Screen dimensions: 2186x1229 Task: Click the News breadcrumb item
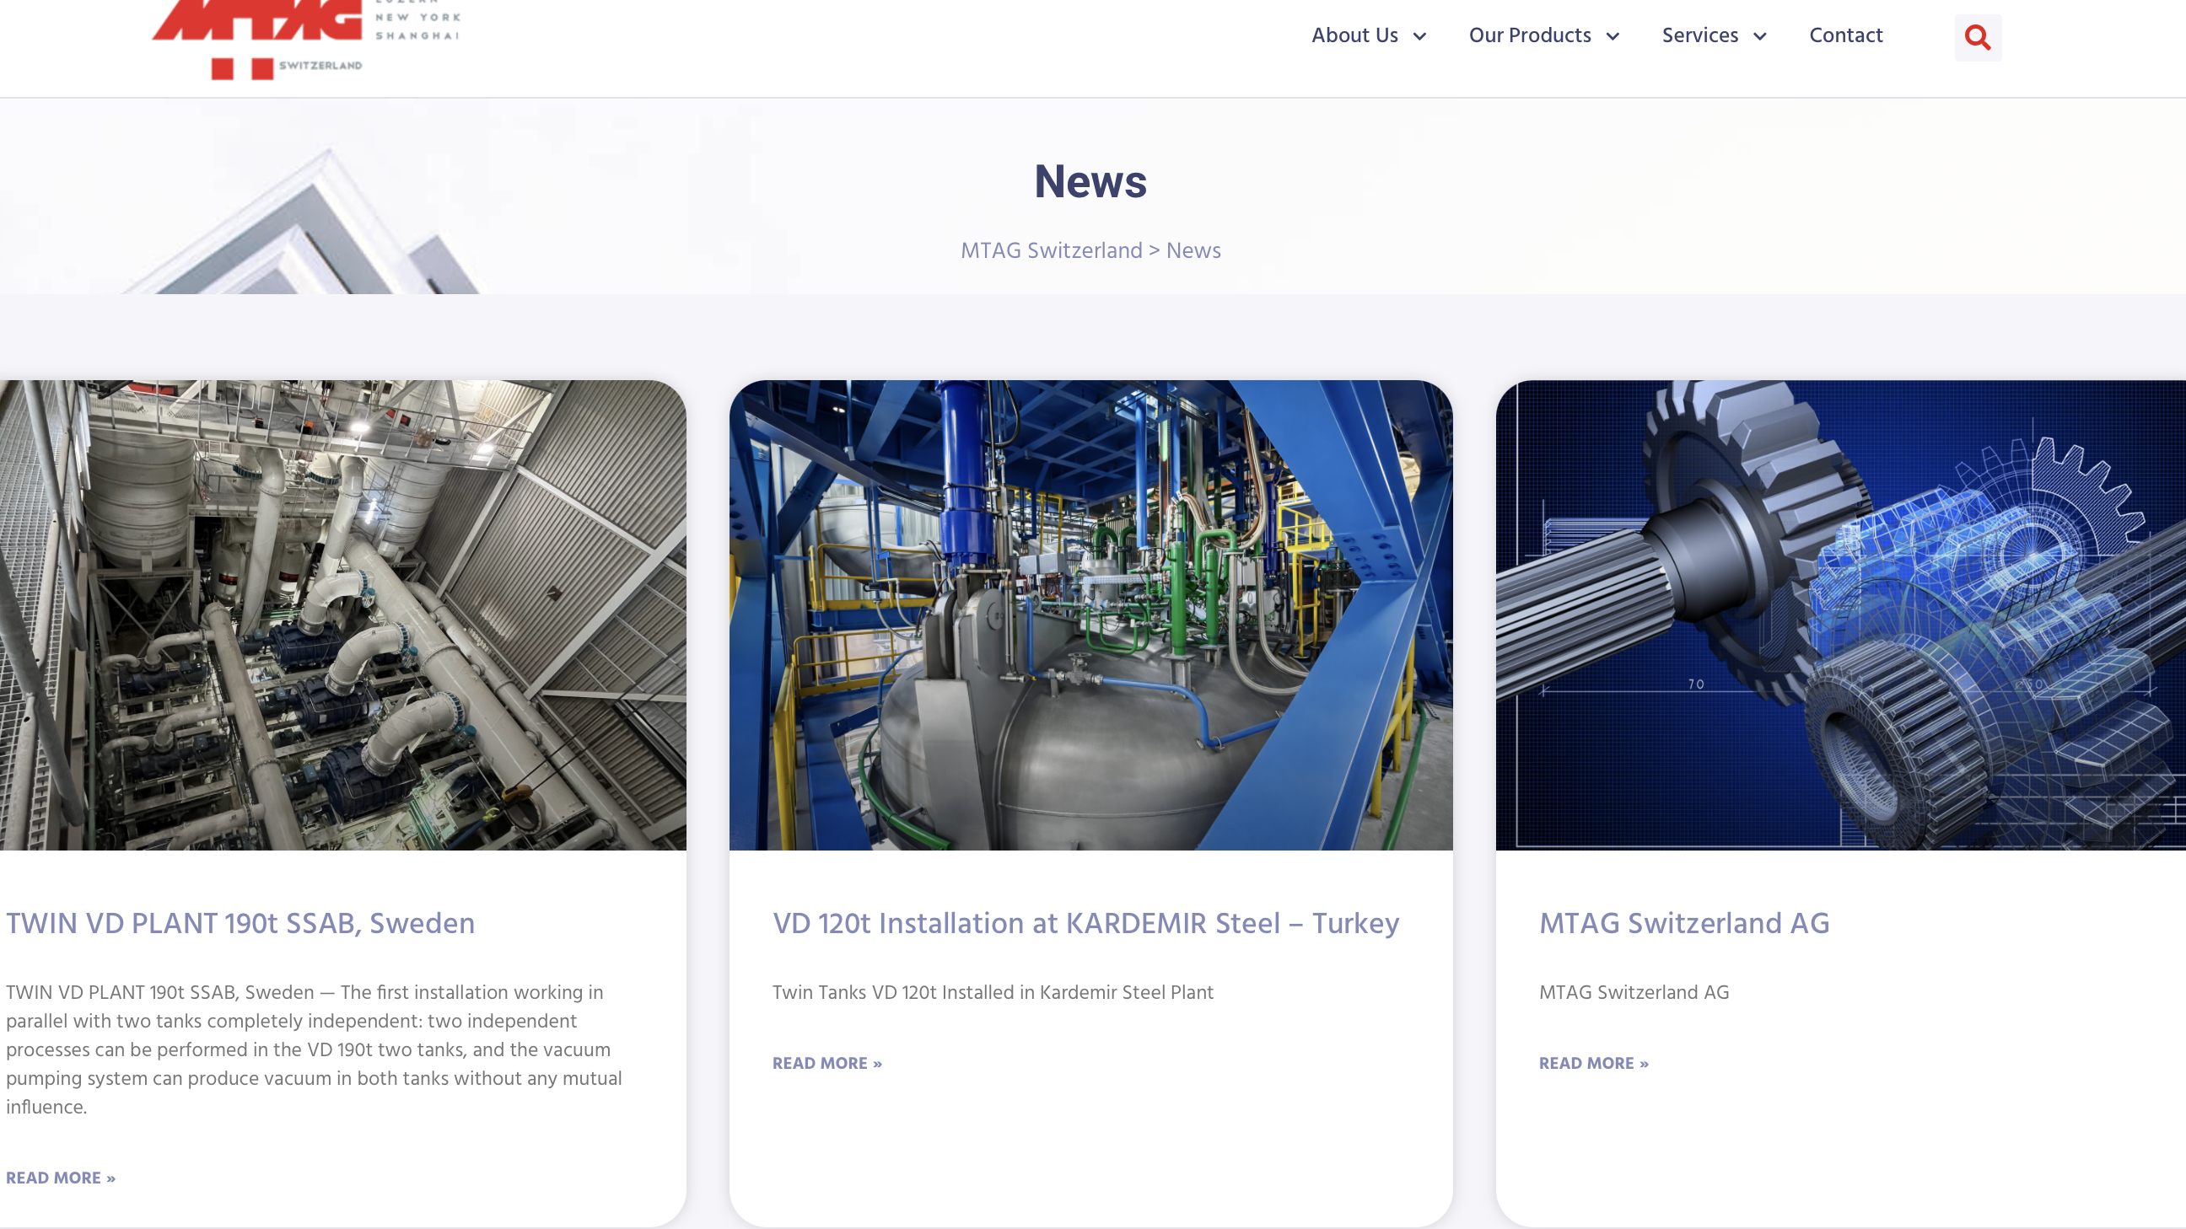[x=1193, y=250]
